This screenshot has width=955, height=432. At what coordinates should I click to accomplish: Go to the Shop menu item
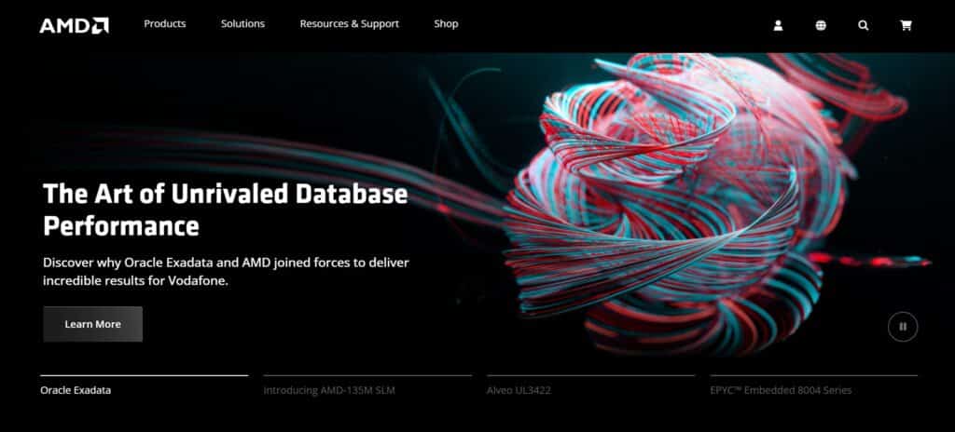tap(446, 24)
